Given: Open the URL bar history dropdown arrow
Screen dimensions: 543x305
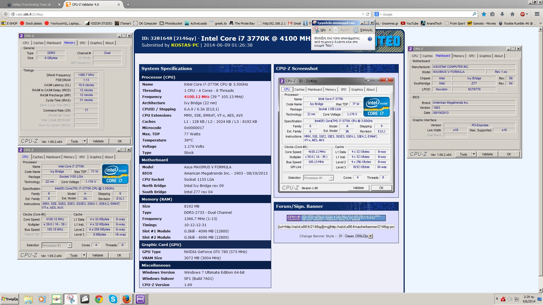Looking at the screenshot, I should 363,14.
